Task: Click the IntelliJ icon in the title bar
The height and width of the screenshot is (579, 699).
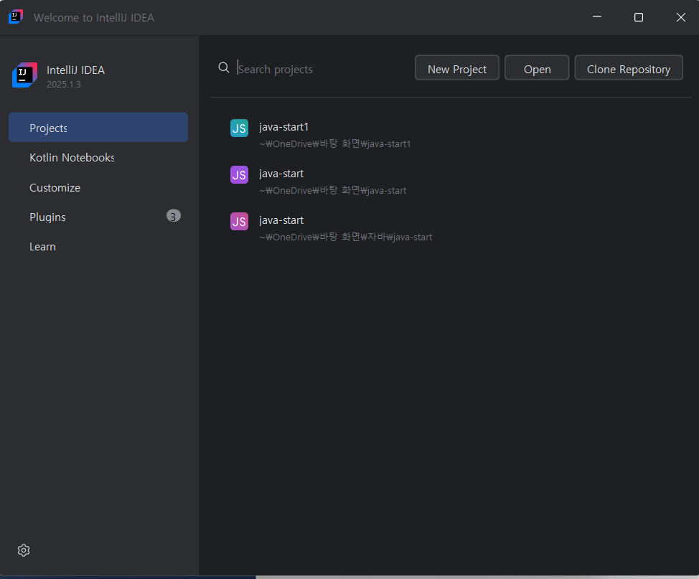Action: pyautogui.click(x=16, y=17)
